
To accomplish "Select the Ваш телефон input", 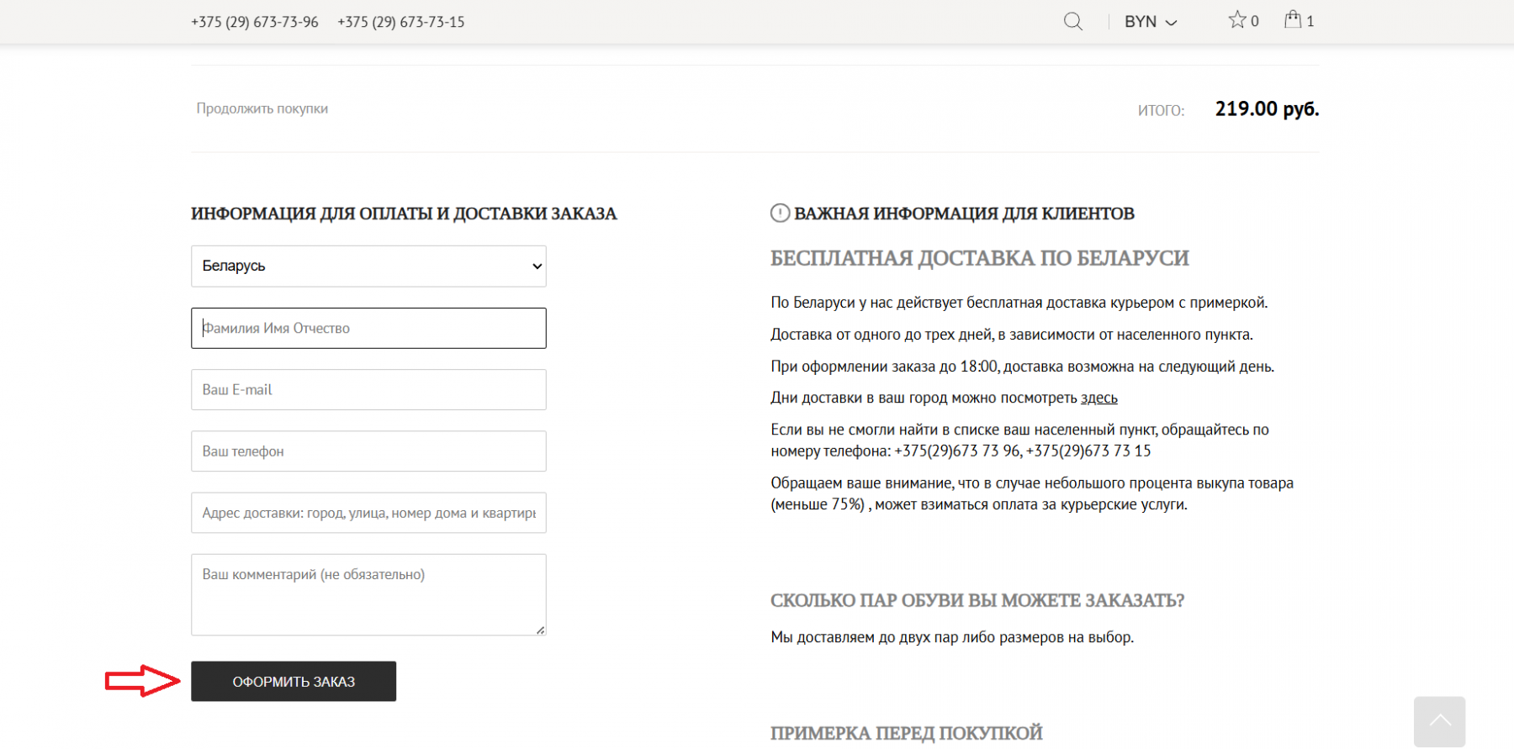I will click(368, 451).
